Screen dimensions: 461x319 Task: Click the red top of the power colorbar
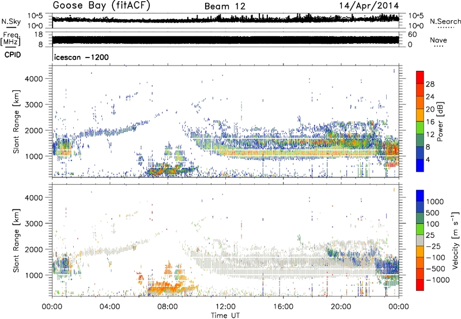420,77
